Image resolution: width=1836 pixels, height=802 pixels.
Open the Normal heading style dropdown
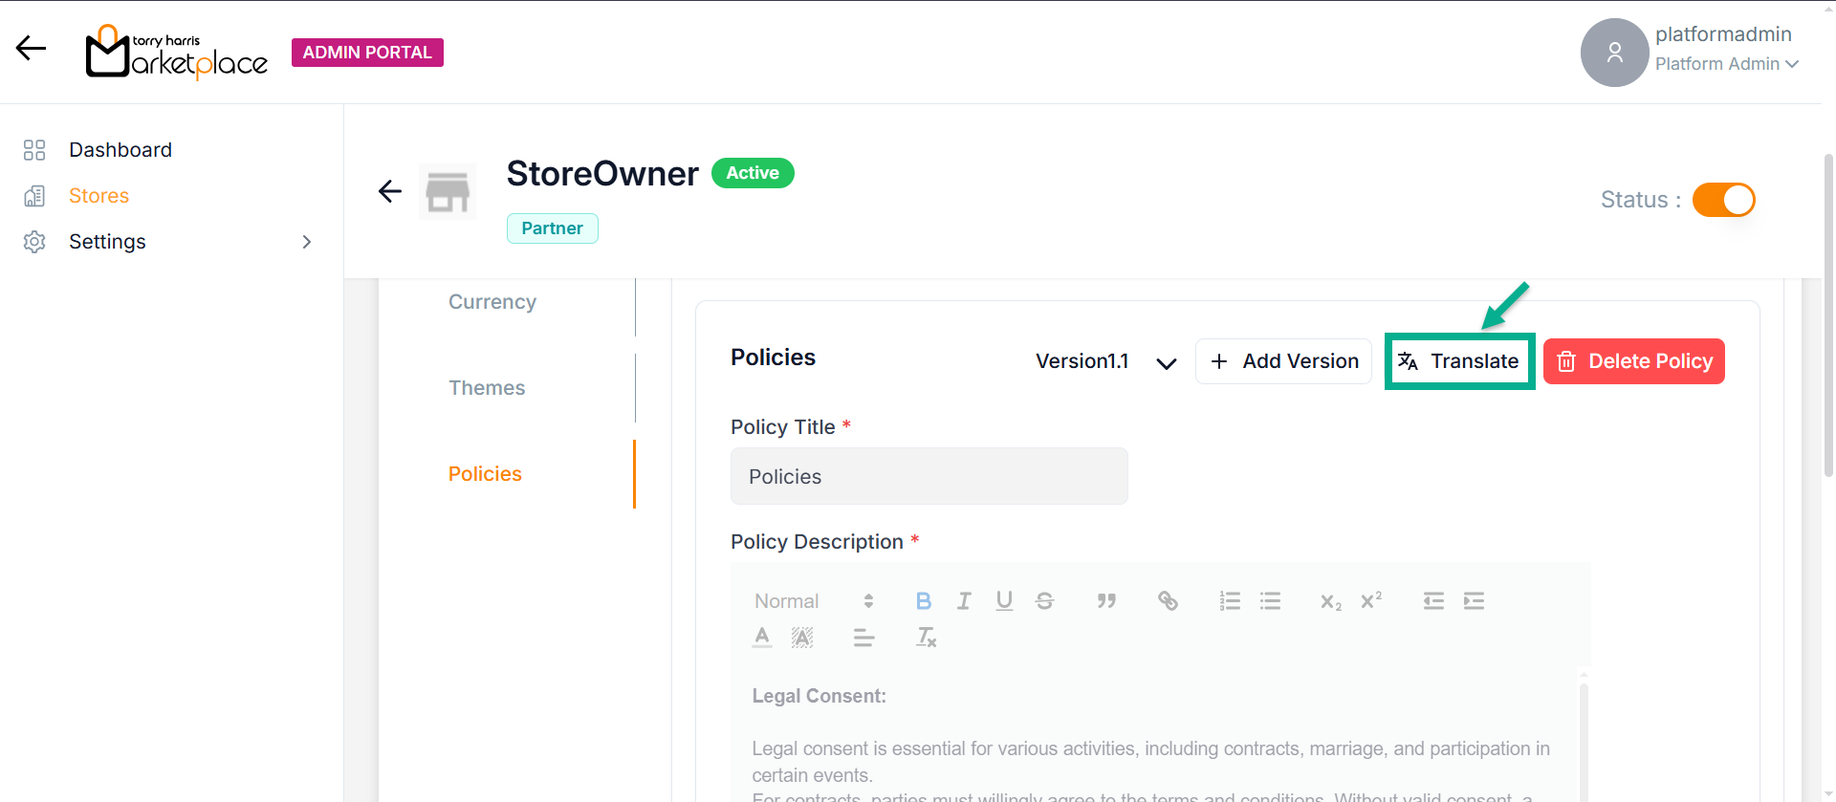(x=813, y=601)
